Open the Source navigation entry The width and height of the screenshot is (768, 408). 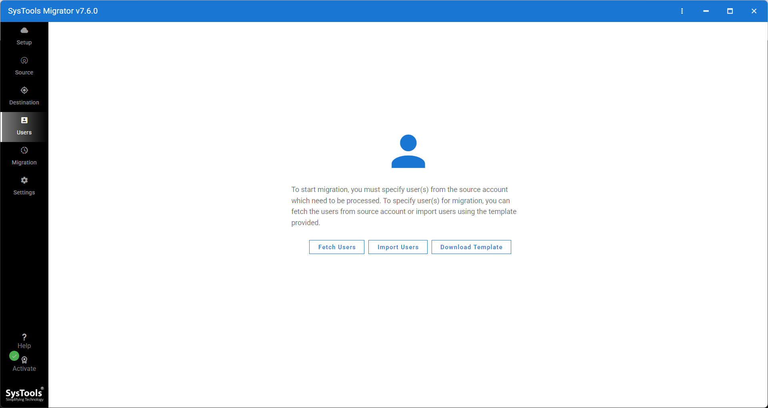[x=24, y=66]
